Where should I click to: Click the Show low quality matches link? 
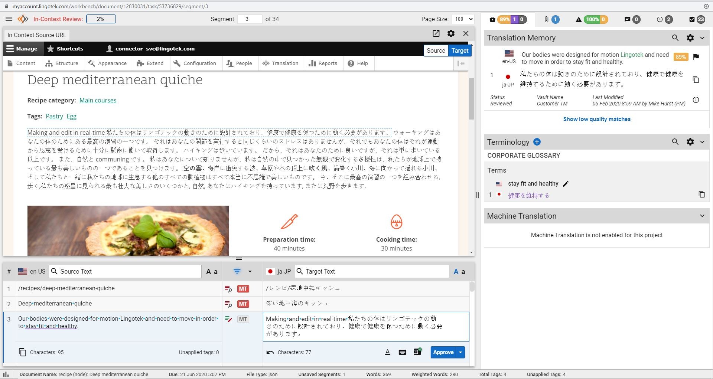coord(597,119)
